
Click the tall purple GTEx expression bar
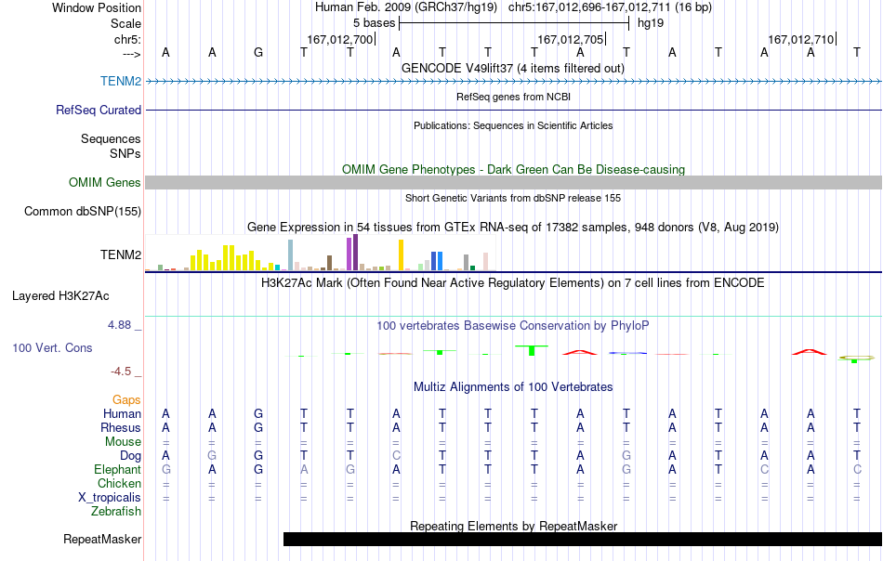355,253
